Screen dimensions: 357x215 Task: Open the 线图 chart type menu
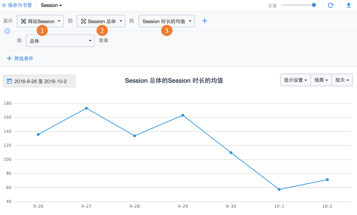click(x=321, y=80)
